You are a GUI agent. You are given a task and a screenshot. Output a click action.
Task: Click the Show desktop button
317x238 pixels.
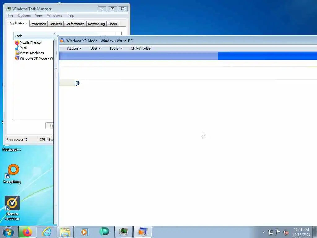tap(315, 232)
